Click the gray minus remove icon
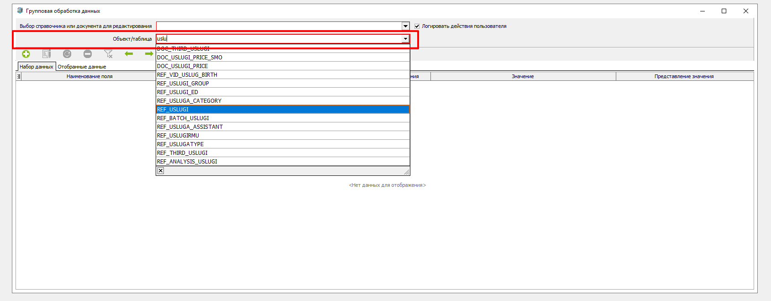 pos(88,54)
